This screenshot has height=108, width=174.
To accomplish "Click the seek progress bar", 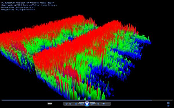I will tap(87, 100).
